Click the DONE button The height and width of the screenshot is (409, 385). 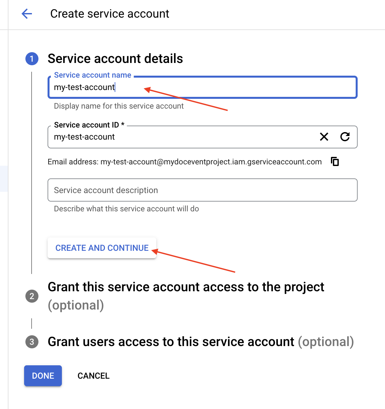click(43, 376)
